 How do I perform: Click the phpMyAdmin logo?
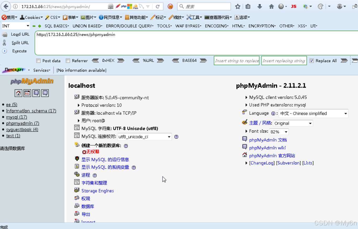[x=32, y=81]
